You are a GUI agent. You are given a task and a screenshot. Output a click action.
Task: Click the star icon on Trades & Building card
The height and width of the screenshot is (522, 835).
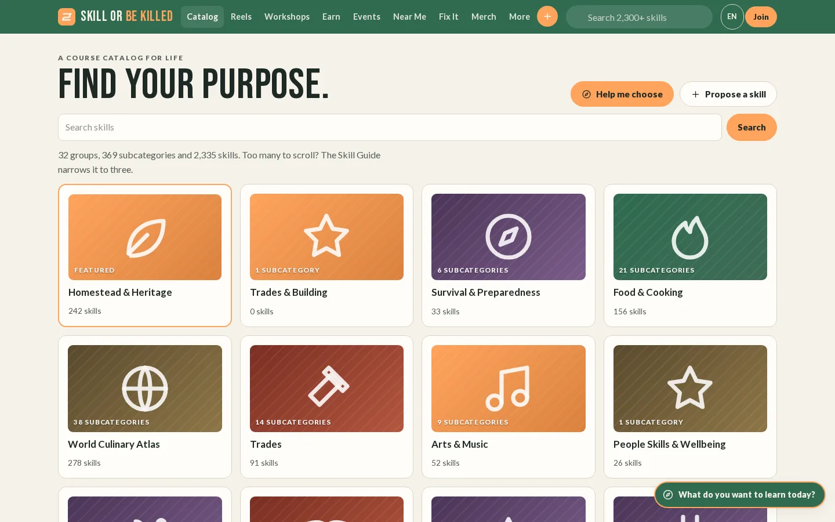tap(326, 235)
